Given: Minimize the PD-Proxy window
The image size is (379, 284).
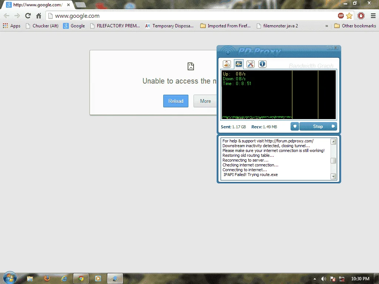Looking at the screenshot, I should [329, 48].
